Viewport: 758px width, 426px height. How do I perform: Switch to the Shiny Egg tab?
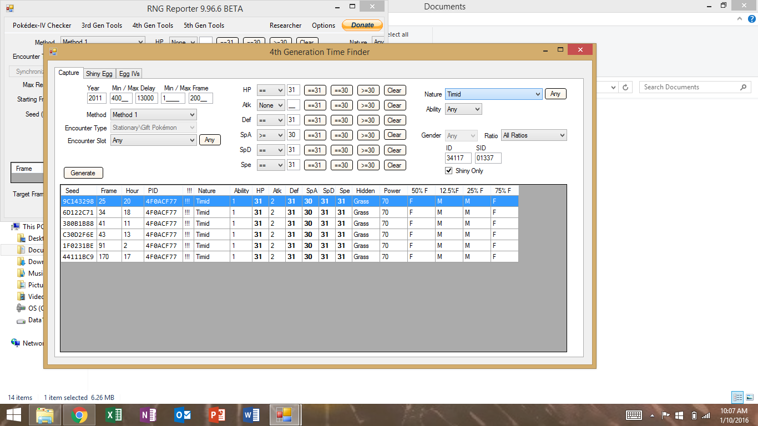pos(99,74)
